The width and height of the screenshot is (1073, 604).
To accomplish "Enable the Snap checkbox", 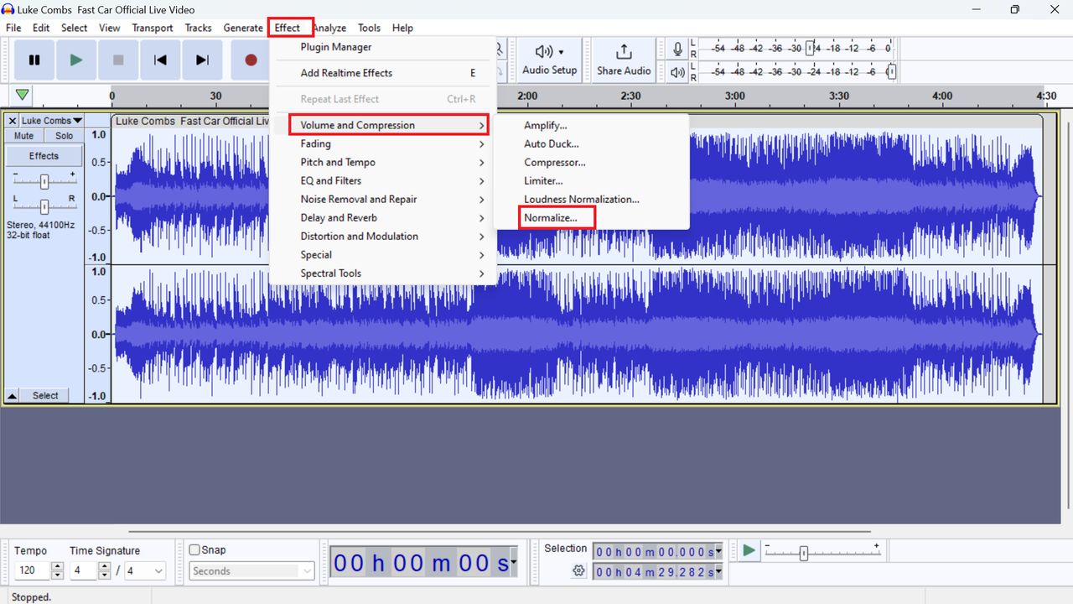I will [194, 549].
